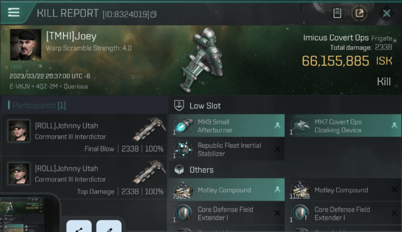The height and width of the screenshot is (232, 402).
Task: Open the [TMHI]Joey pilot name
Action: coord(71,36)
